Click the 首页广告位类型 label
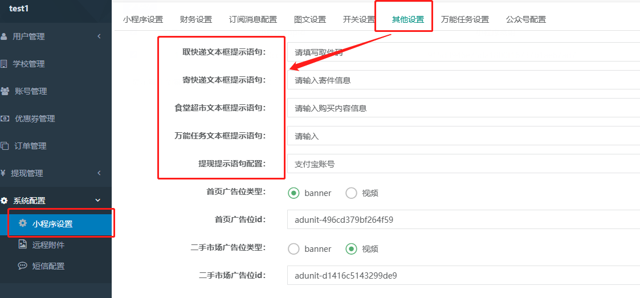 237,191
